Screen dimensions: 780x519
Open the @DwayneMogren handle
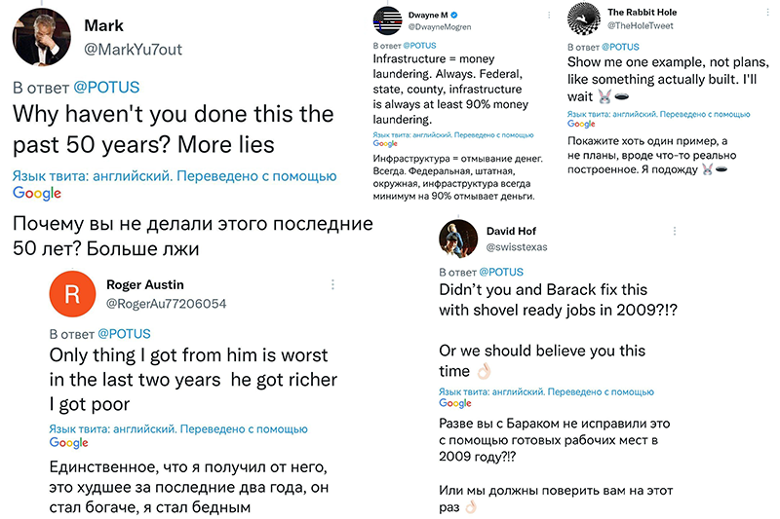pos(440,27)
